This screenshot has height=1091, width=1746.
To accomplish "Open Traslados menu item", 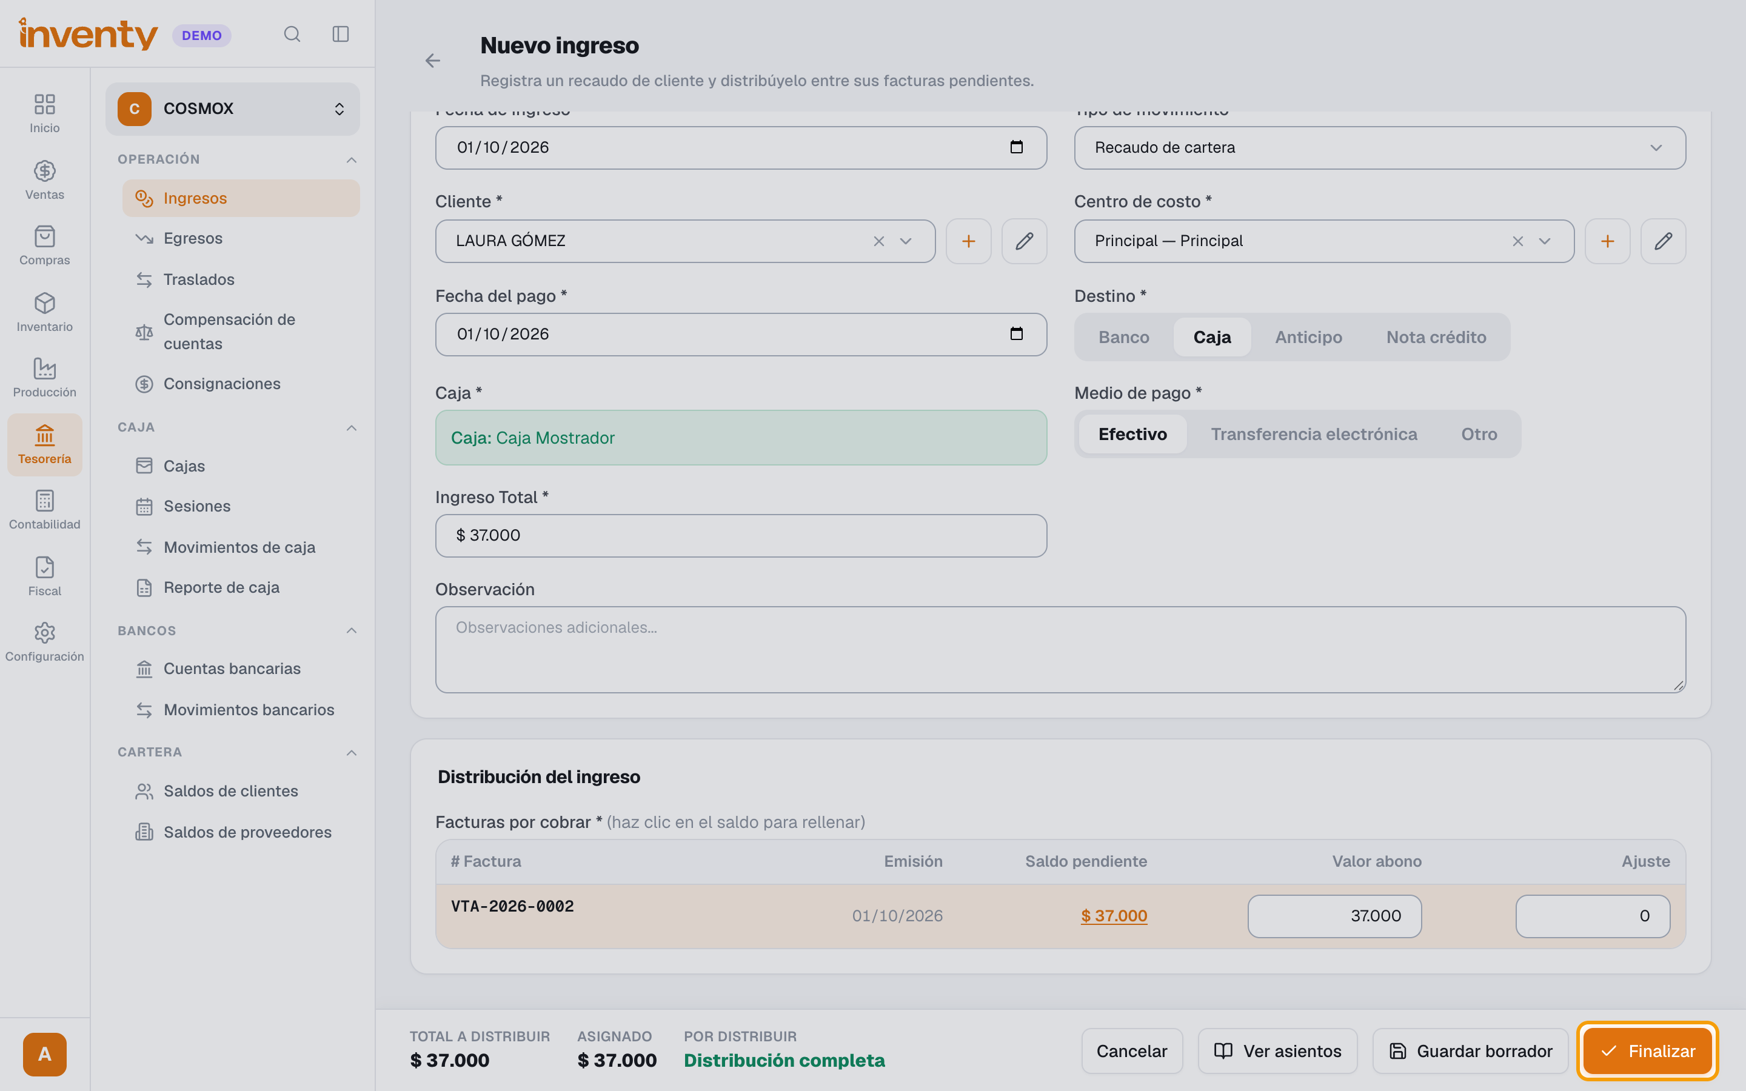I will pyautogui.click(x=241, y=280).
